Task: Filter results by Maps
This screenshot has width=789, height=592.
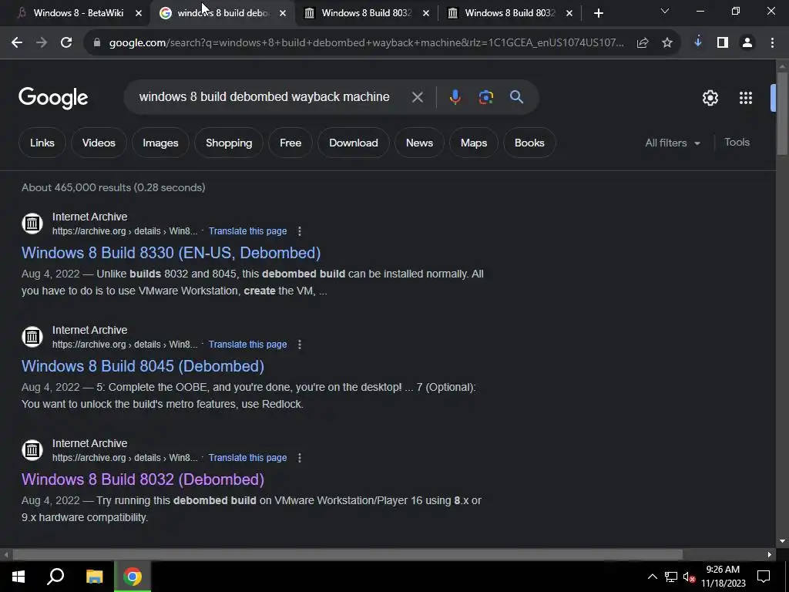Action: [474, 143]
